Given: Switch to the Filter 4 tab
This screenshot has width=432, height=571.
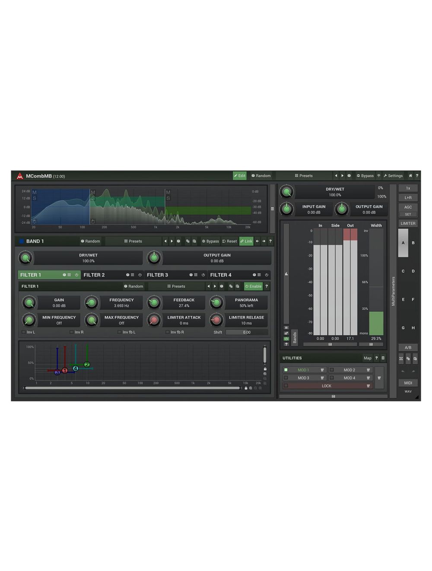Looking at the screenshot, I should (221, 275).
